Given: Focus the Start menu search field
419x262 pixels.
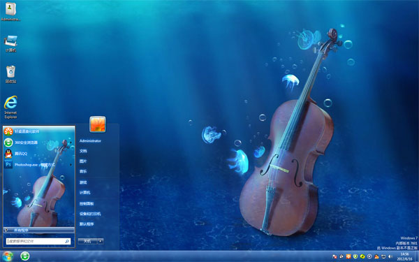Looking at the screenshot, I should pyautogui.click(x=38, y=242).
